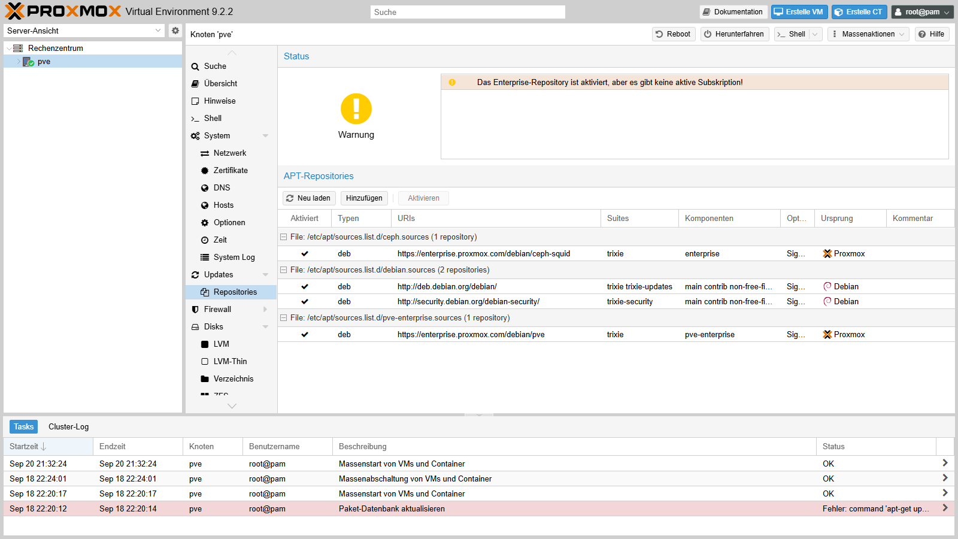
Task: Click Hinzufügen button
Action: (364, 198)
